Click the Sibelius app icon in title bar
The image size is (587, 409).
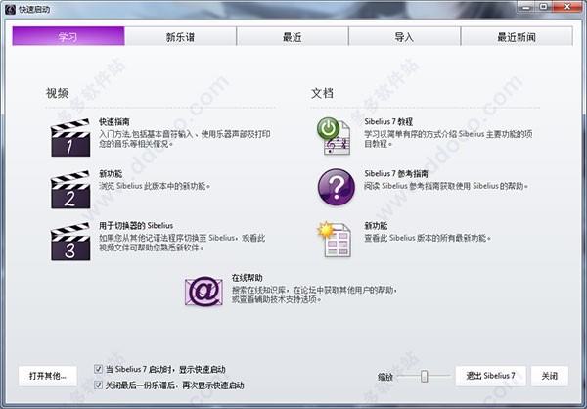pyautogui.click(x=10, y=9)
